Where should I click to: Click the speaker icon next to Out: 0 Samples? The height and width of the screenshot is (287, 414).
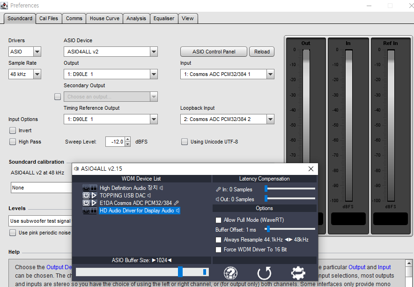(x=218, y=199)
